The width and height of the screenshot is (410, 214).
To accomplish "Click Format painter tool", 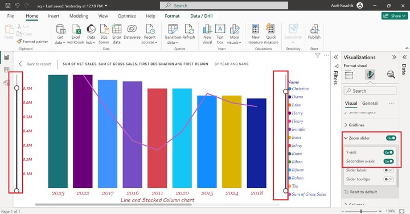I will pos(32,42).
